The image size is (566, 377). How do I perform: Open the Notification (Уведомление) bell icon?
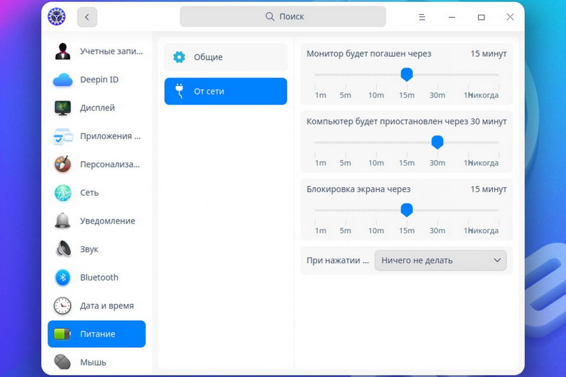pyautogui.click(x=62, y=221)
